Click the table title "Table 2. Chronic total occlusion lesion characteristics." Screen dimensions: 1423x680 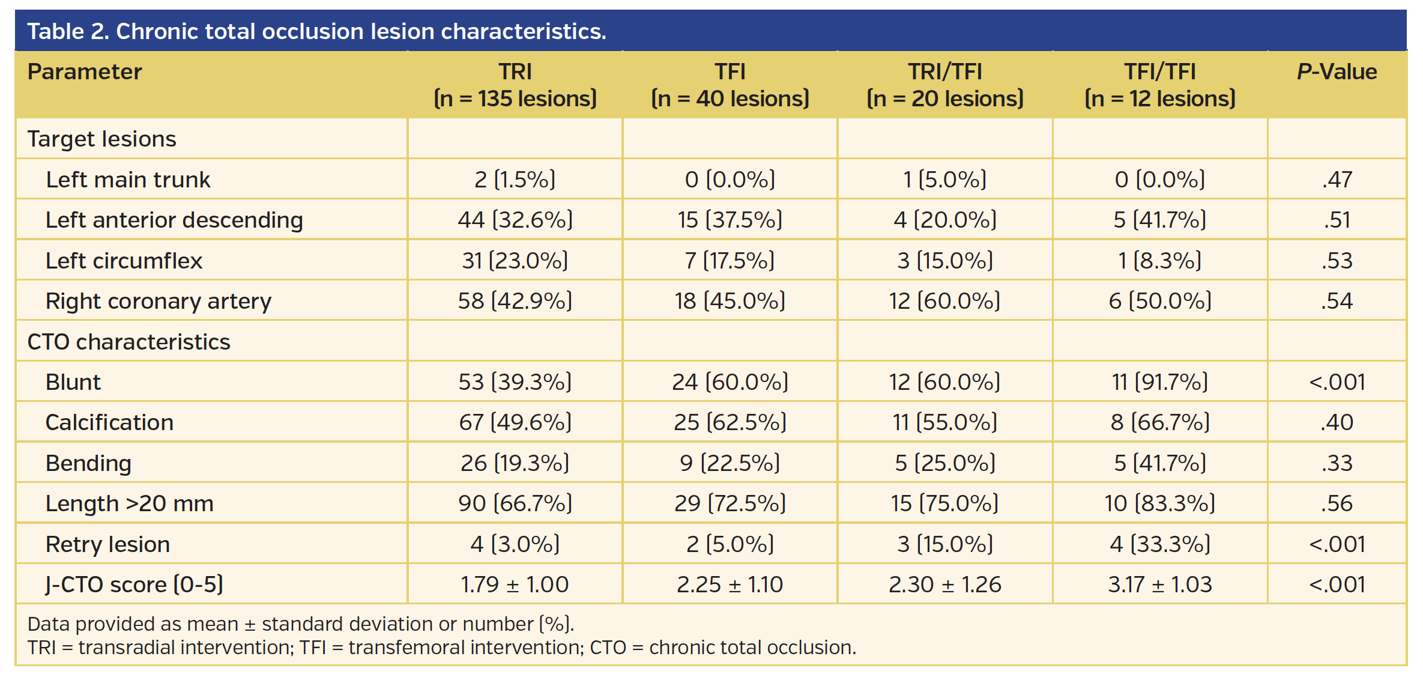(317, 31)
